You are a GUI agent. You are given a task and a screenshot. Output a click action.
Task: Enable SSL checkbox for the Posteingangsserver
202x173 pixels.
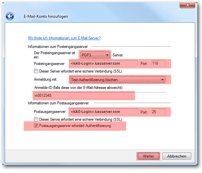pyautogui.click(x=36, y=71)
